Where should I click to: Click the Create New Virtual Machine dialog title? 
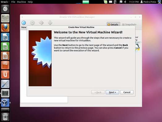pyautogui.click(x=81, y=27)
